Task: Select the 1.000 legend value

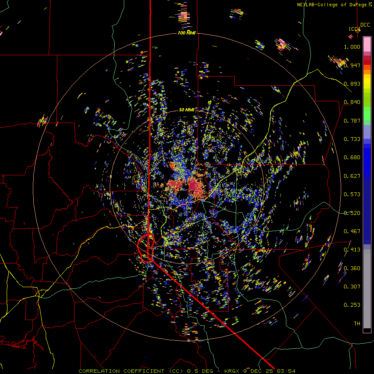Action: point(352,47)
